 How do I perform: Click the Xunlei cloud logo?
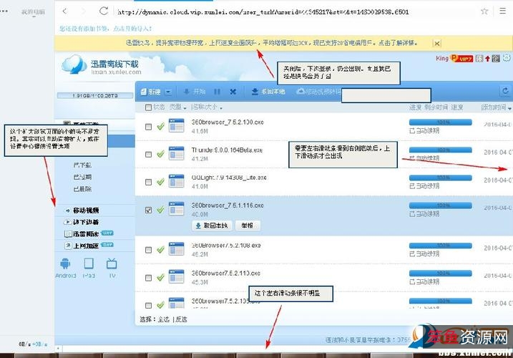coord(74,64)
